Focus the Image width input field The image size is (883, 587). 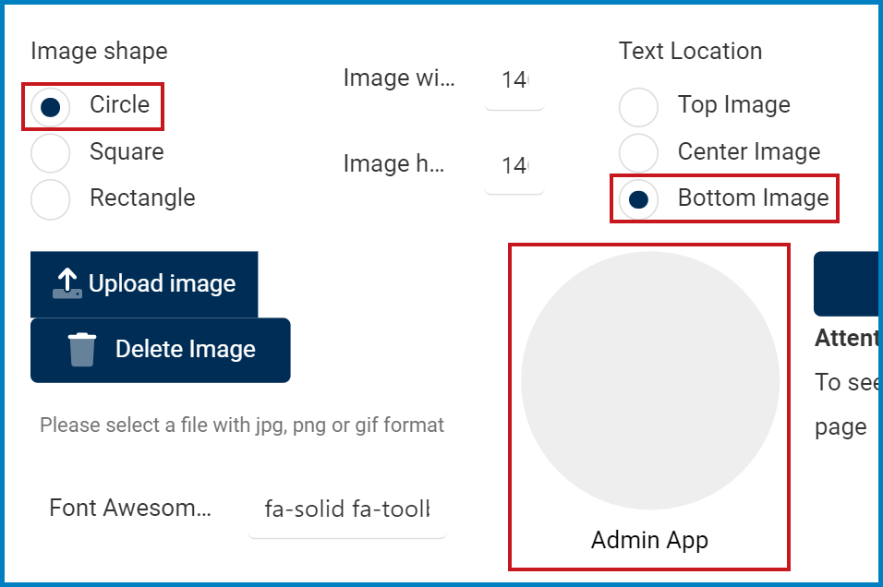[x=514, y=80]
